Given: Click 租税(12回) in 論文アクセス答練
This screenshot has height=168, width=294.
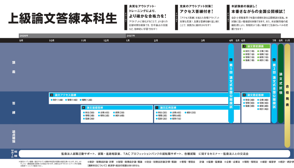Looking at the screenshot, I should pyautogui.click(x=86, y=100).
